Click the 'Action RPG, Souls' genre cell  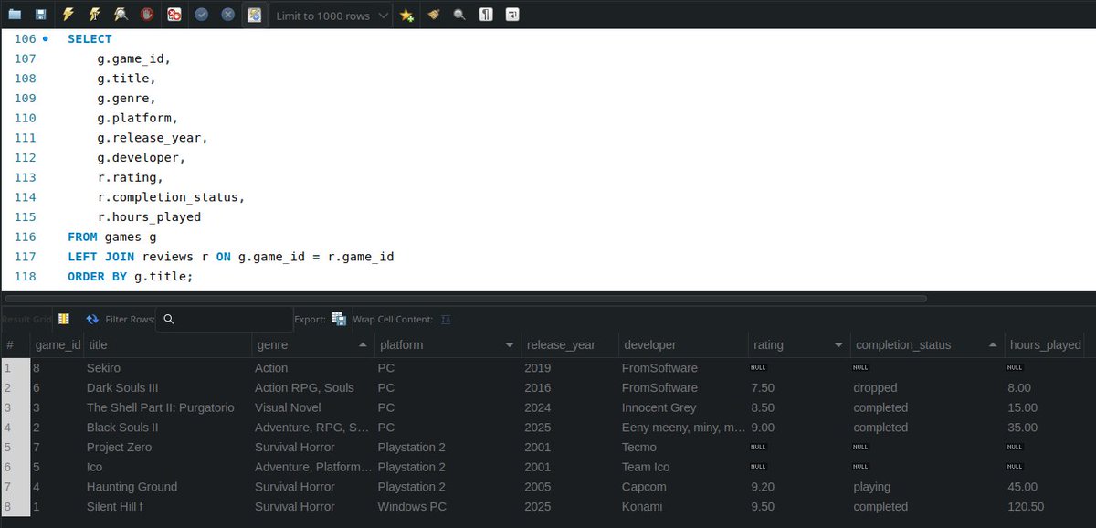pyautogui.click(x=312, y=388)
